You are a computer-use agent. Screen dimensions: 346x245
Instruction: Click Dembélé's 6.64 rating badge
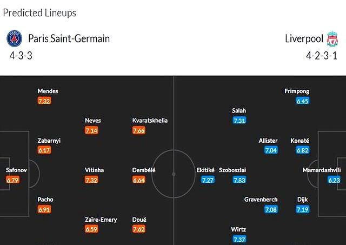[140, 180]
